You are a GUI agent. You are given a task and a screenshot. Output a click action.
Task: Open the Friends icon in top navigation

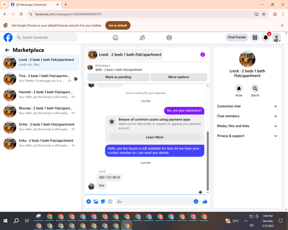coord(142,37)
